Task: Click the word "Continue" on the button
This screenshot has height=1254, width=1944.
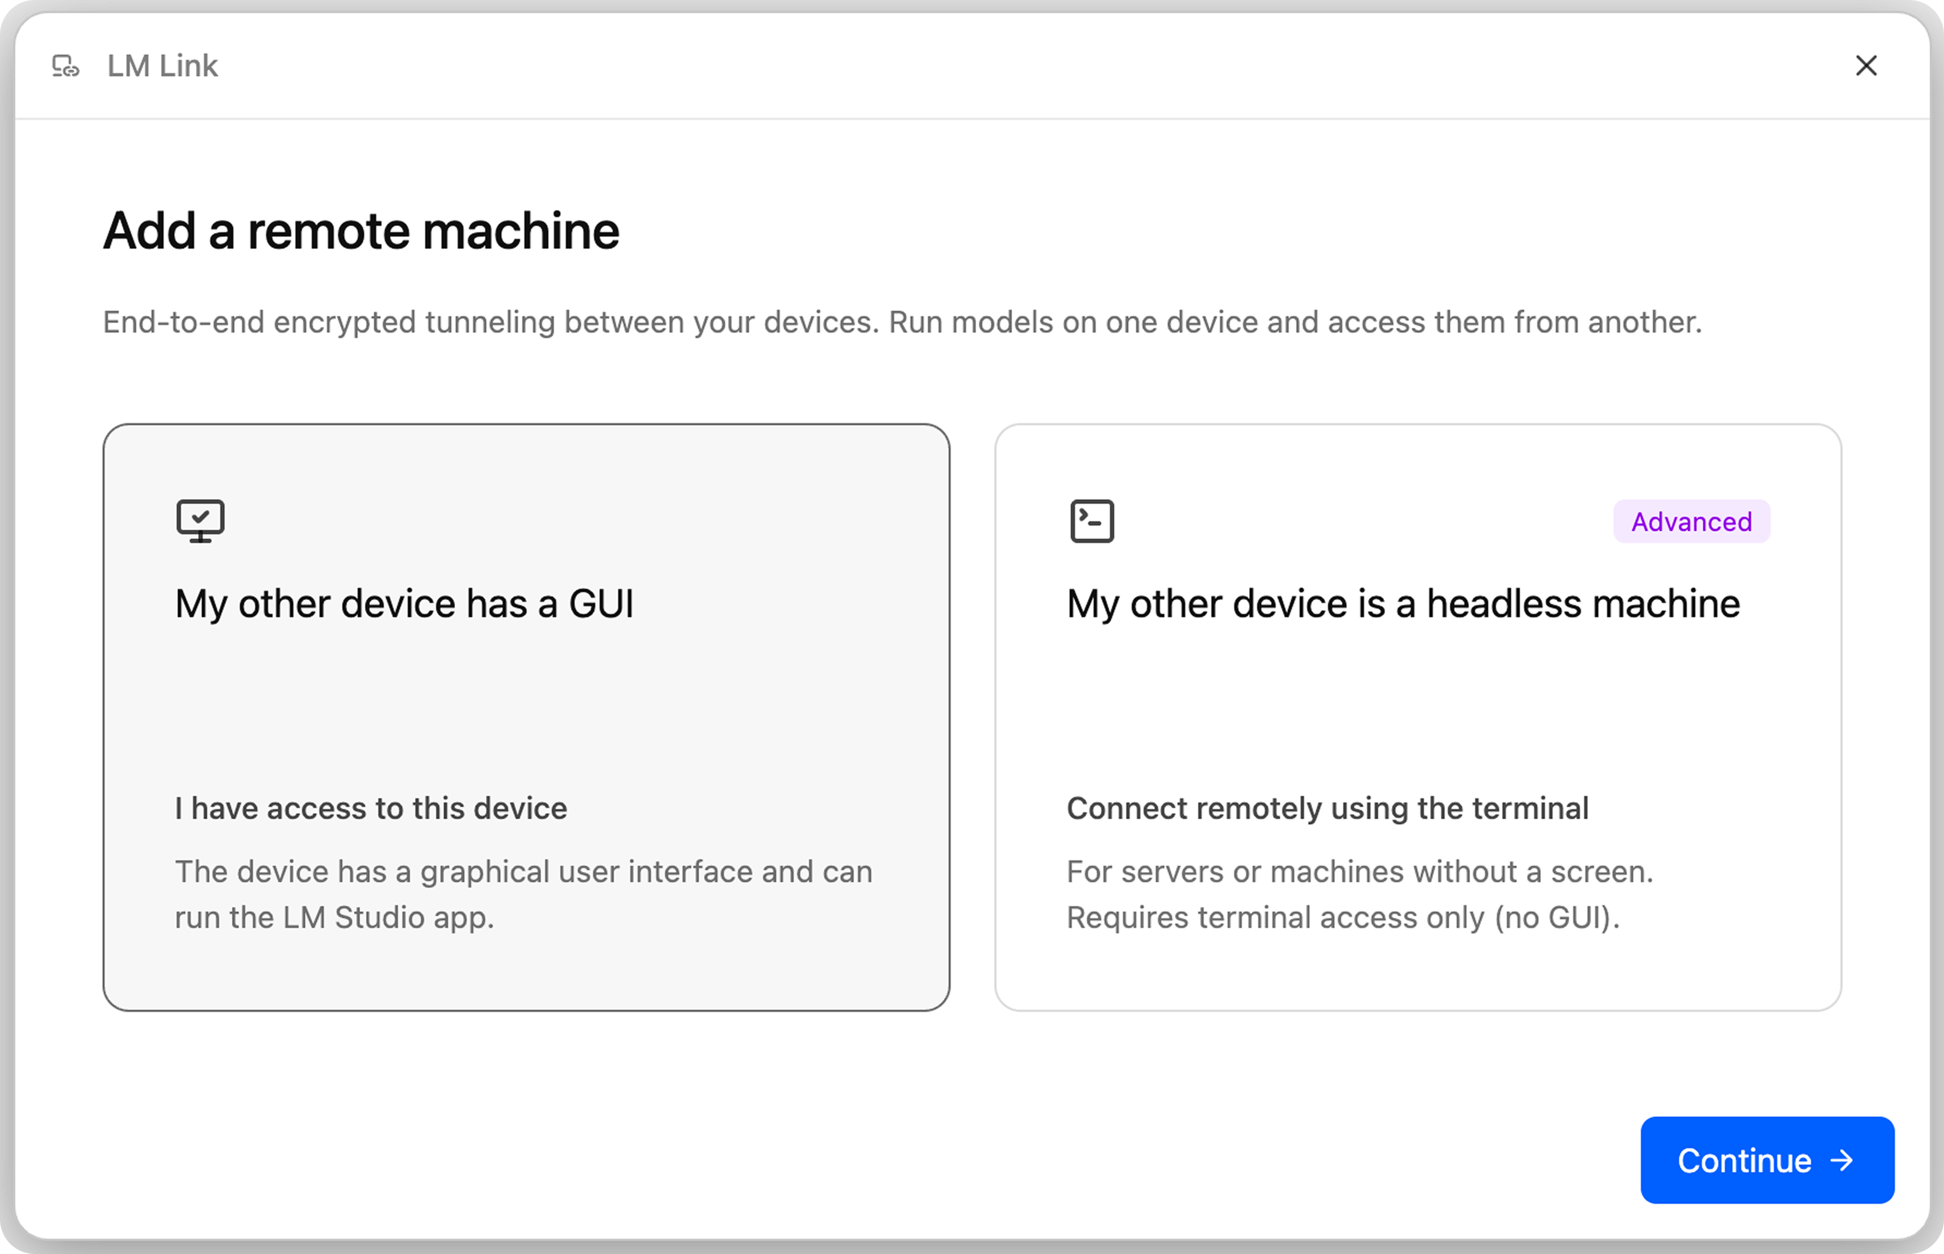Action: (x=1744, y=1160)
